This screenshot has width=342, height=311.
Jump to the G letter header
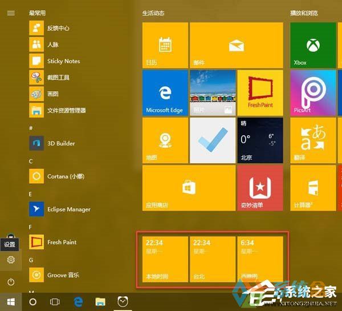31,260
